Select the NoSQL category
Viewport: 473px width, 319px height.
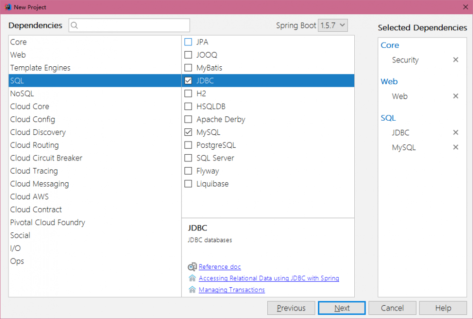click(22, 93)
